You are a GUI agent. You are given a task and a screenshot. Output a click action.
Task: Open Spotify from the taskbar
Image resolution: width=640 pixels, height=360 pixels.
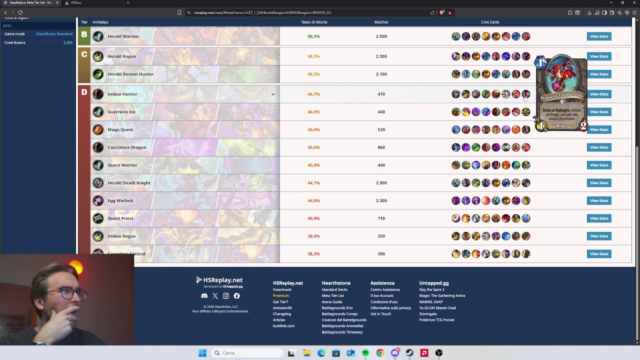pyautogui.click(x=365, y=353)
